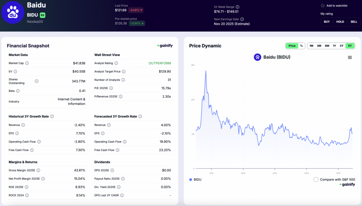Switch chart to percent mode
The height and width of the screenshot is (206, 362).
(301, 46)
